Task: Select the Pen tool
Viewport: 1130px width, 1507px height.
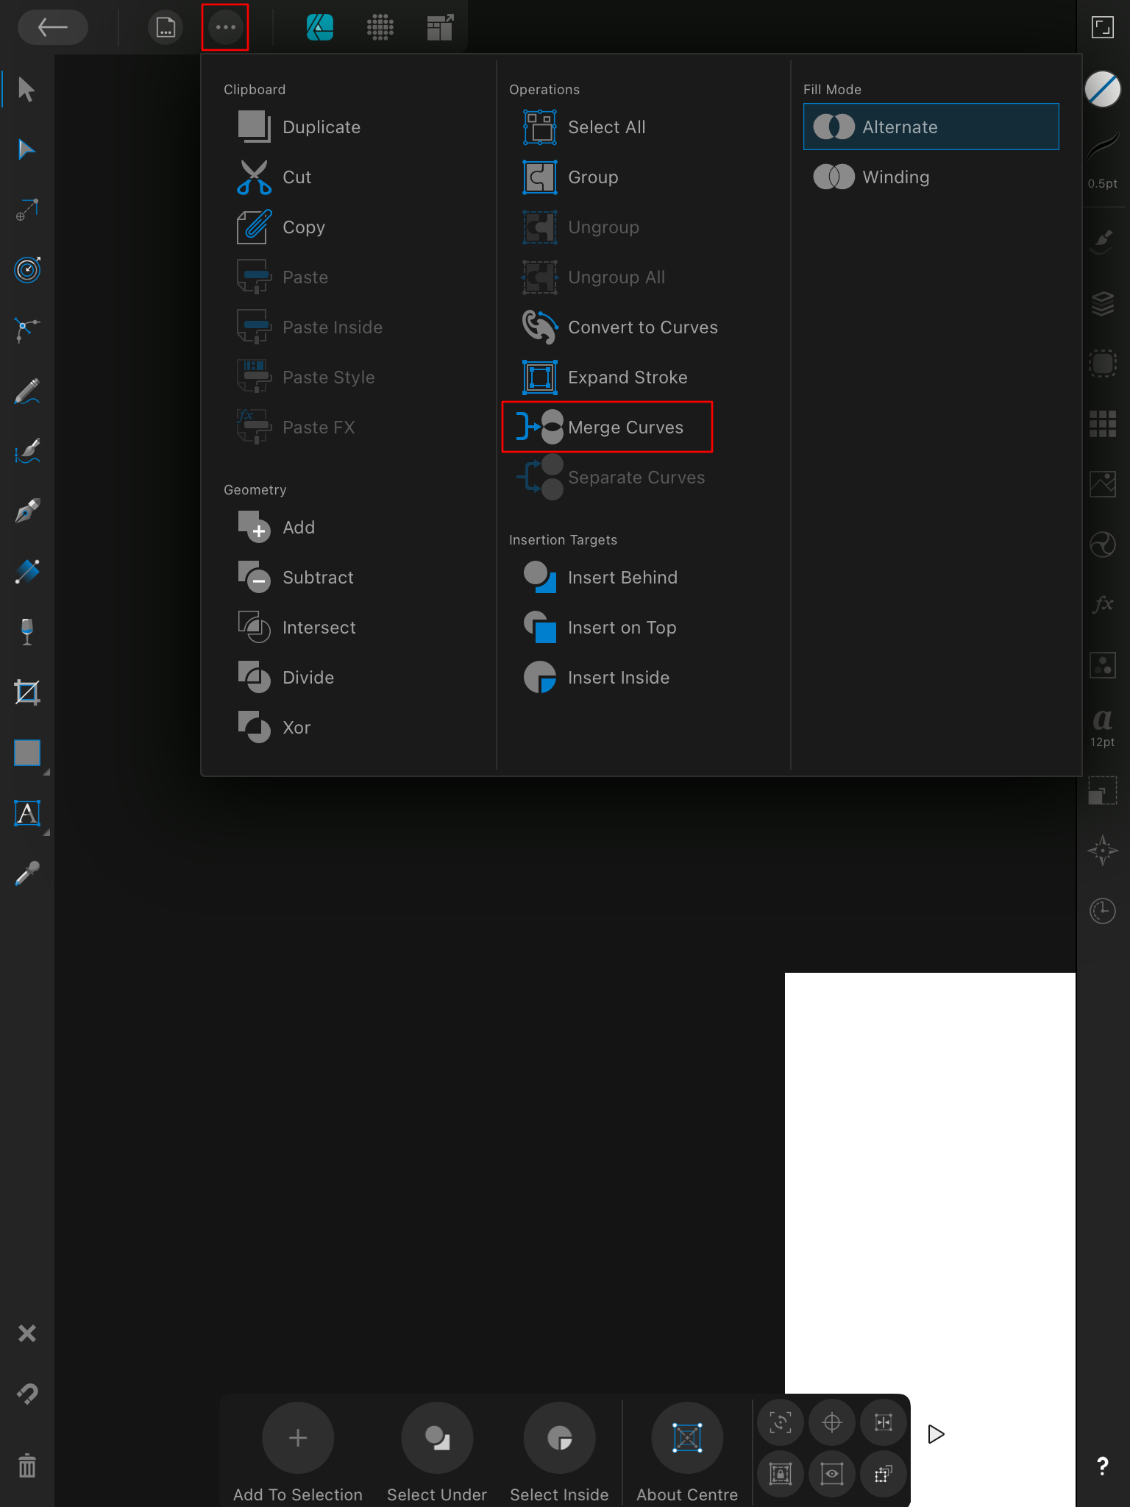Action: [x=27, y=511]
